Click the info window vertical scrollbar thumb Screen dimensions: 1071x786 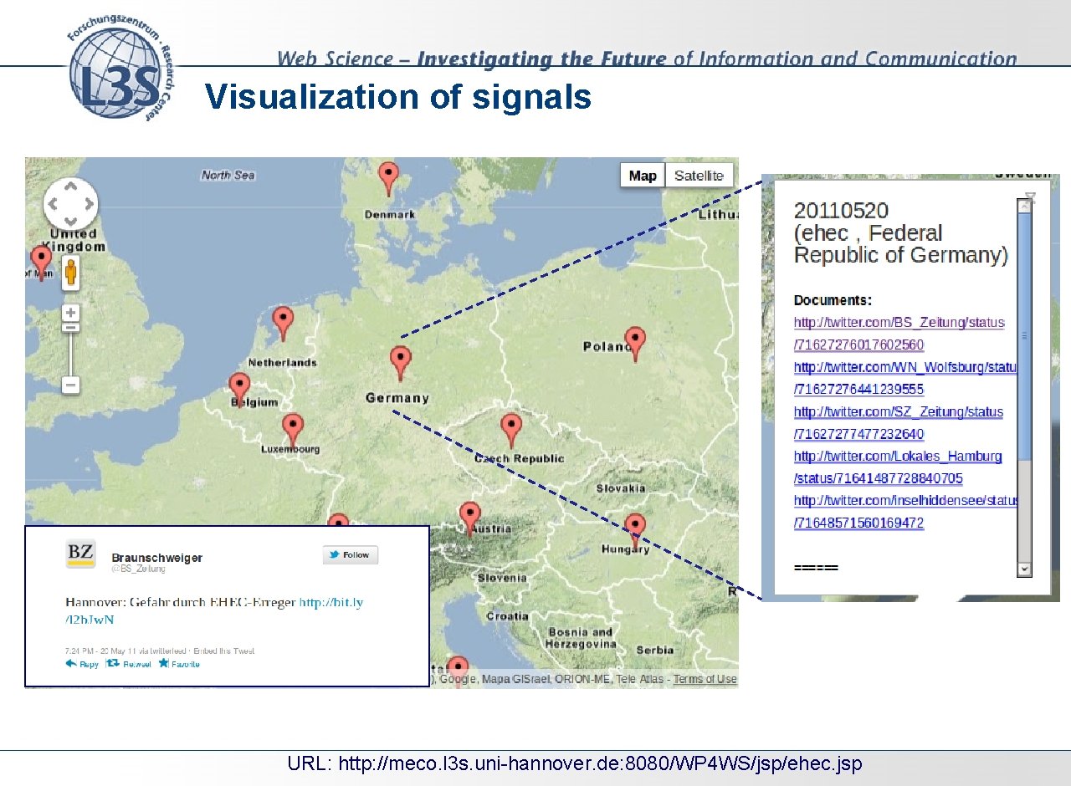(1024, 336)
